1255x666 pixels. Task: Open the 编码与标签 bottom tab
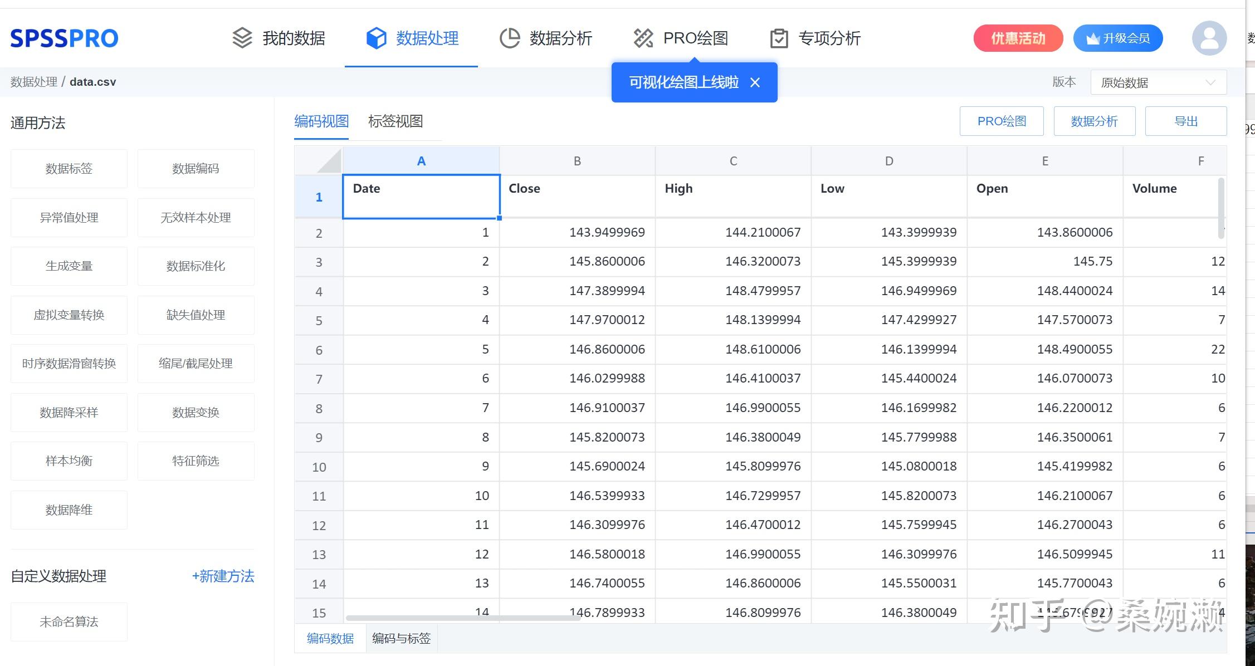click(x=401, y=639)
